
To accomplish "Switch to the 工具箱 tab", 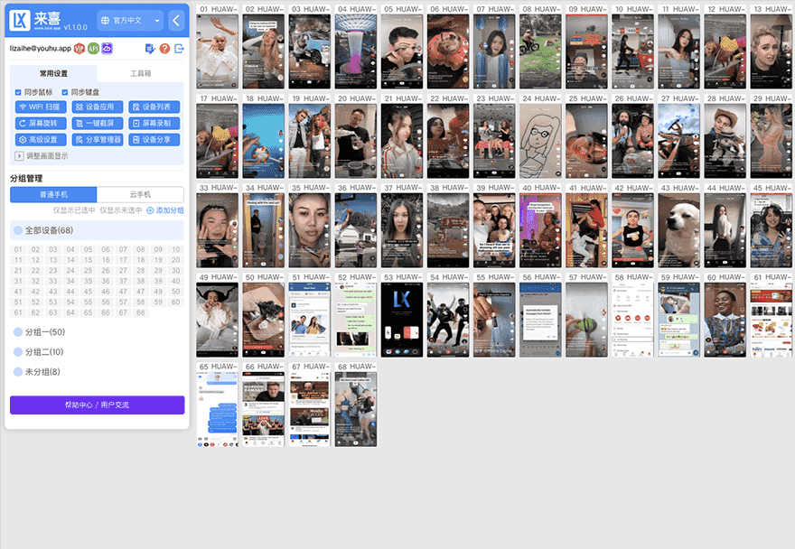I will point(140,73).
